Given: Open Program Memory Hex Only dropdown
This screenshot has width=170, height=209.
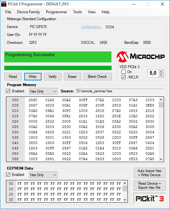Looking at the screenshot, I should click(x=43, y=91).
